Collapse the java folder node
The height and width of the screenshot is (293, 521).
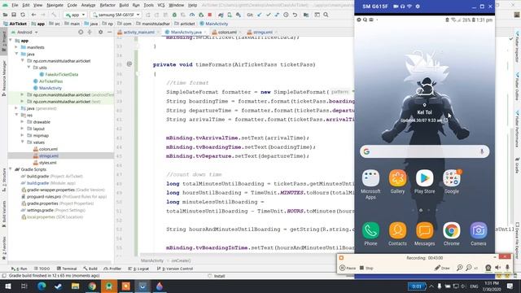[16, 54]
